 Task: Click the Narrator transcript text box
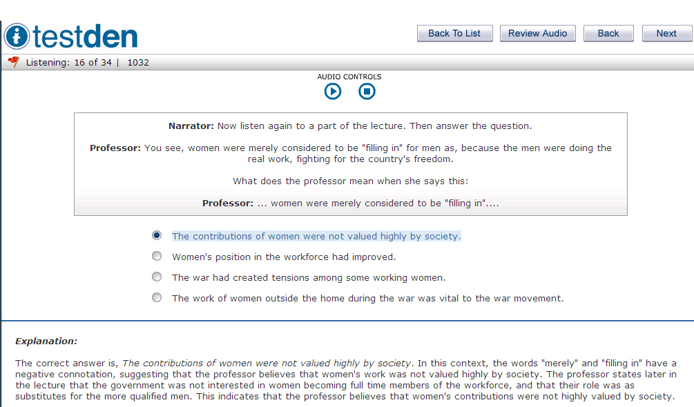[x=350, y=164]
